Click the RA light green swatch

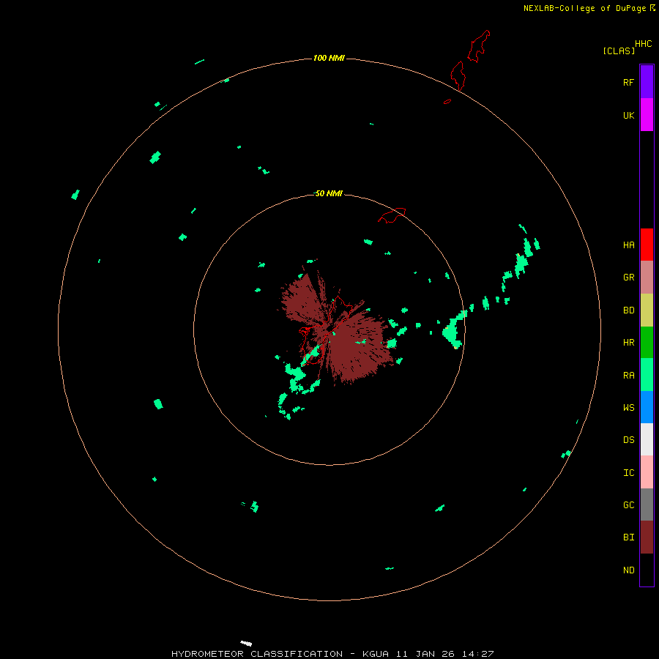click(x=647, y=375)
